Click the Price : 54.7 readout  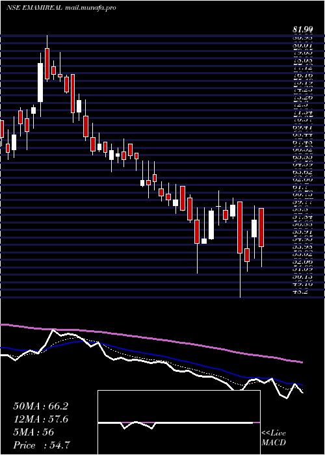(42, 445)
